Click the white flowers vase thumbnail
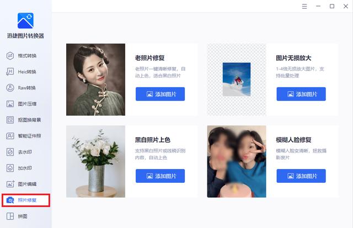The height and width of the screenshot is (228, 353). click(95, 161)
